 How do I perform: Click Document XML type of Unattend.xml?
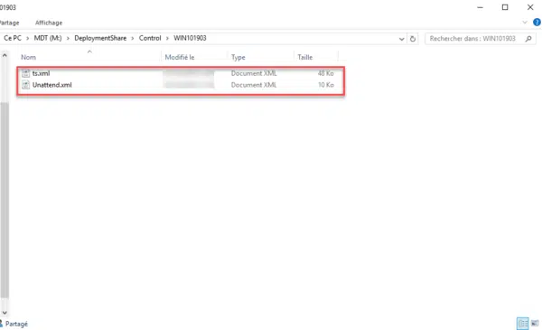tap(254, 85)
